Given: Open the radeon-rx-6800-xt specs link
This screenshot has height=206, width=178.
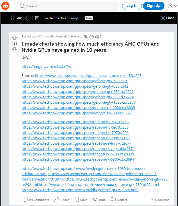Looking at the screenshot, I should click(78, 159).
